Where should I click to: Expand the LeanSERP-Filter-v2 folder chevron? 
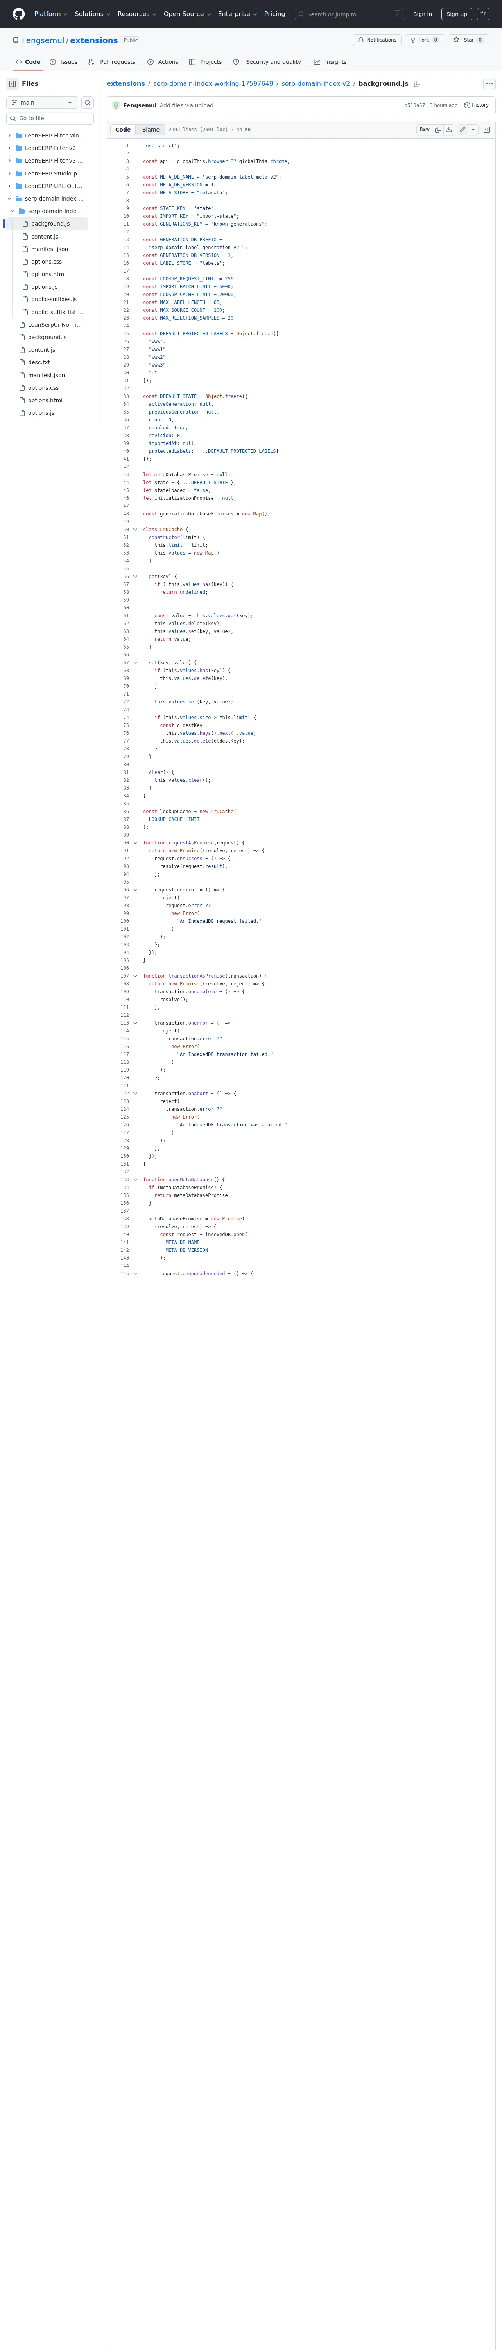[9, 148]
